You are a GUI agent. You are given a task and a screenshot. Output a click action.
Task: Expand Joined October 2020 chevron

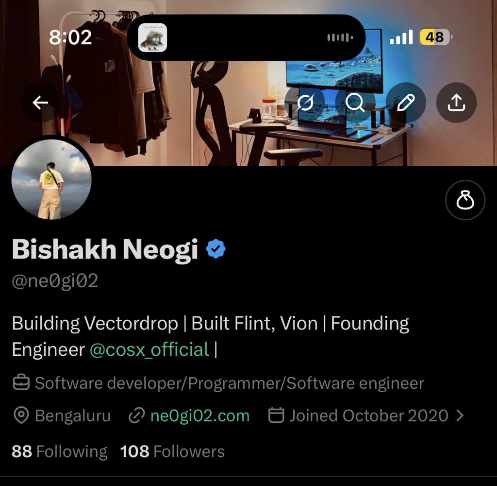pyautogui.click(x=460, y=415)
